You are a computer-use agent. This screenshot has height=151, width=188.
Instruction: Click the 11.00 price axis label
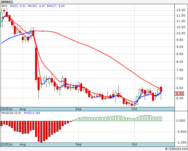pos(181,21)
